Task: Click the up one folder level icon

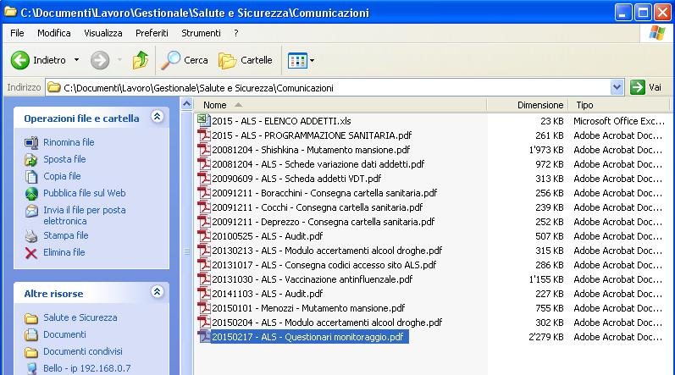Action: click(141, 60)
